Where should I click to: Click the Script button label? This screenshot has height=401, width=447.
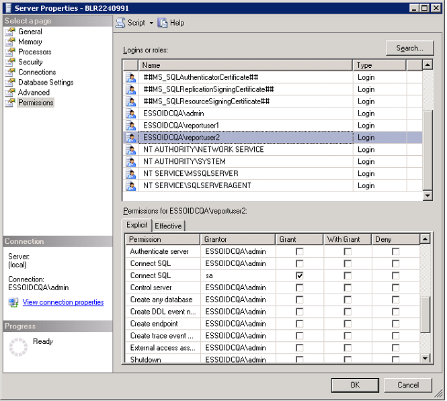pos(136,23)
